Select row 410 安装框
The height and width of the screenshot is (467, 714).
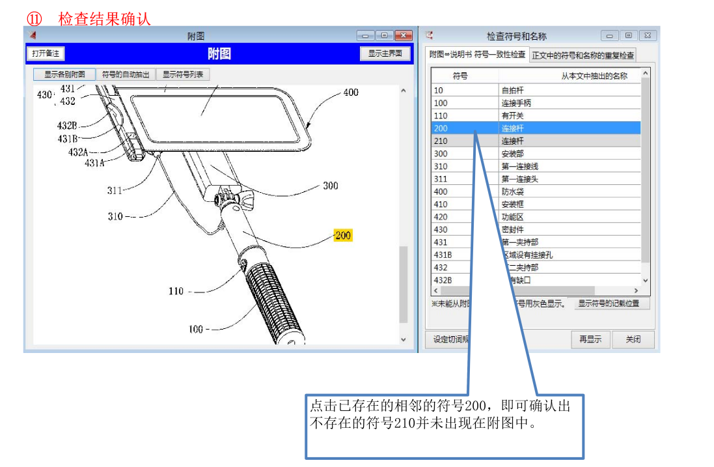(x=536, y=204)
